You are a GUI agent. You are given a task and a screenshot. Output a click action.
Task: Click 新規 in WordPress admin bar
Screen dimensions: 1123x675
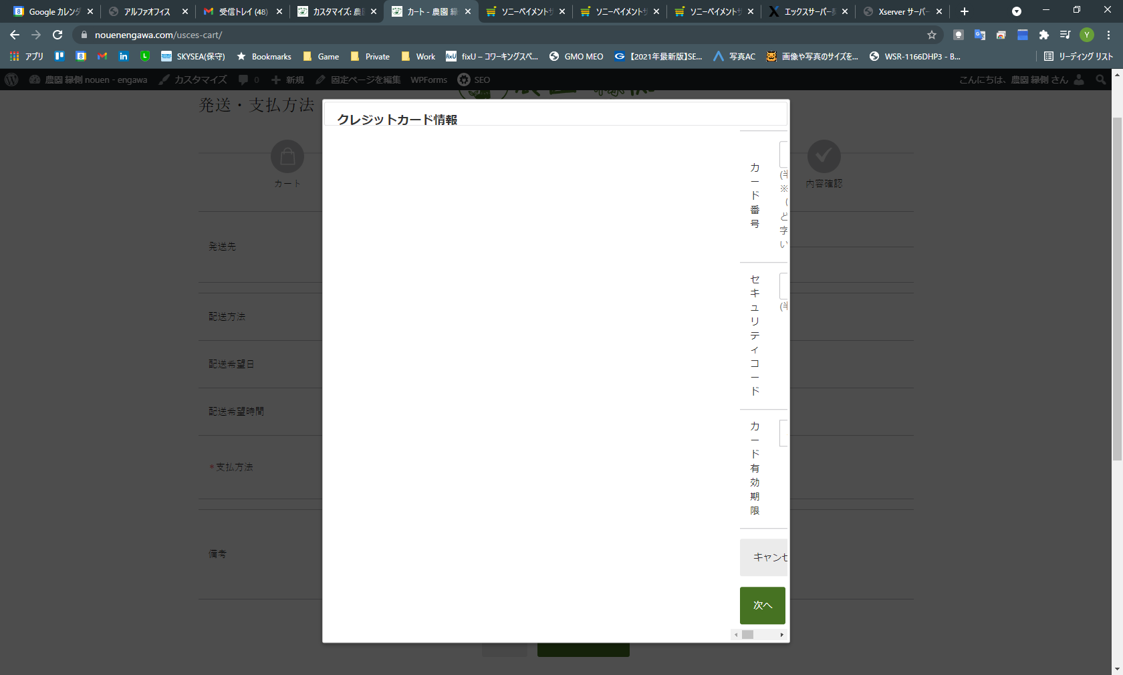click(287, 80)
